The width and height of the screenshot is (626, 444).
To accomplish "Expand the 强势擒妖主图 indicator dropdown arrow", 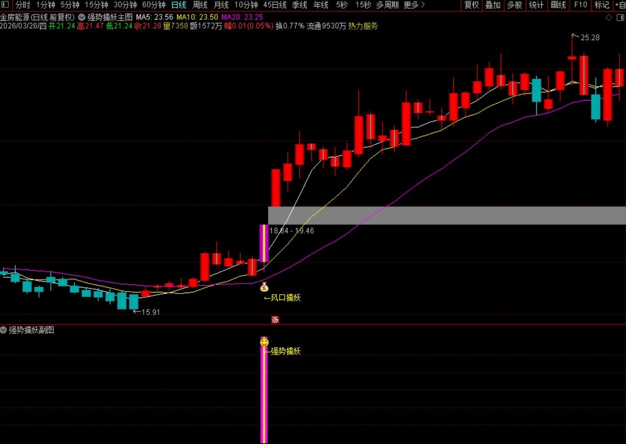I will (81, 16).
